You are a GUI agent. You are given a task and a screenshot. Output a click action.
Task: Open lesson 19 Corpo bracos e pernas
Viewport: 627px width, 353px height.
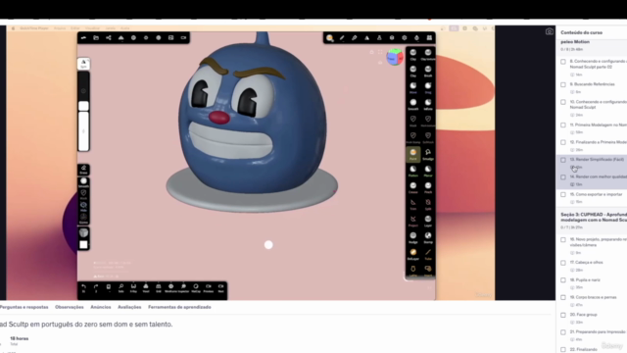[x=592, y=301]
